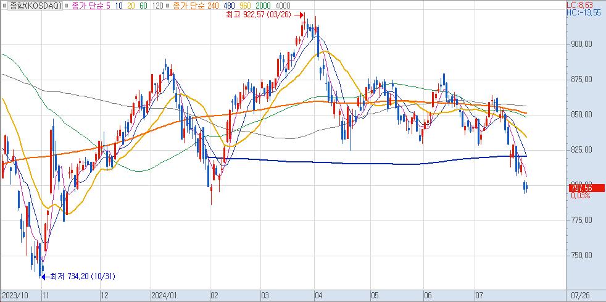Click the 825.00 price axis label

pyautogui.click(x=581, y=149)
